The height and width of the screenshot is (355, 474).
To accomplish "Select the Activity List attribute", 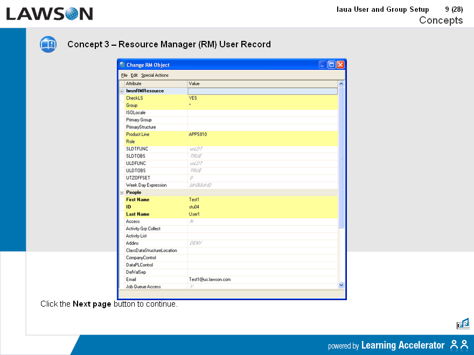I will pos(136,236).
